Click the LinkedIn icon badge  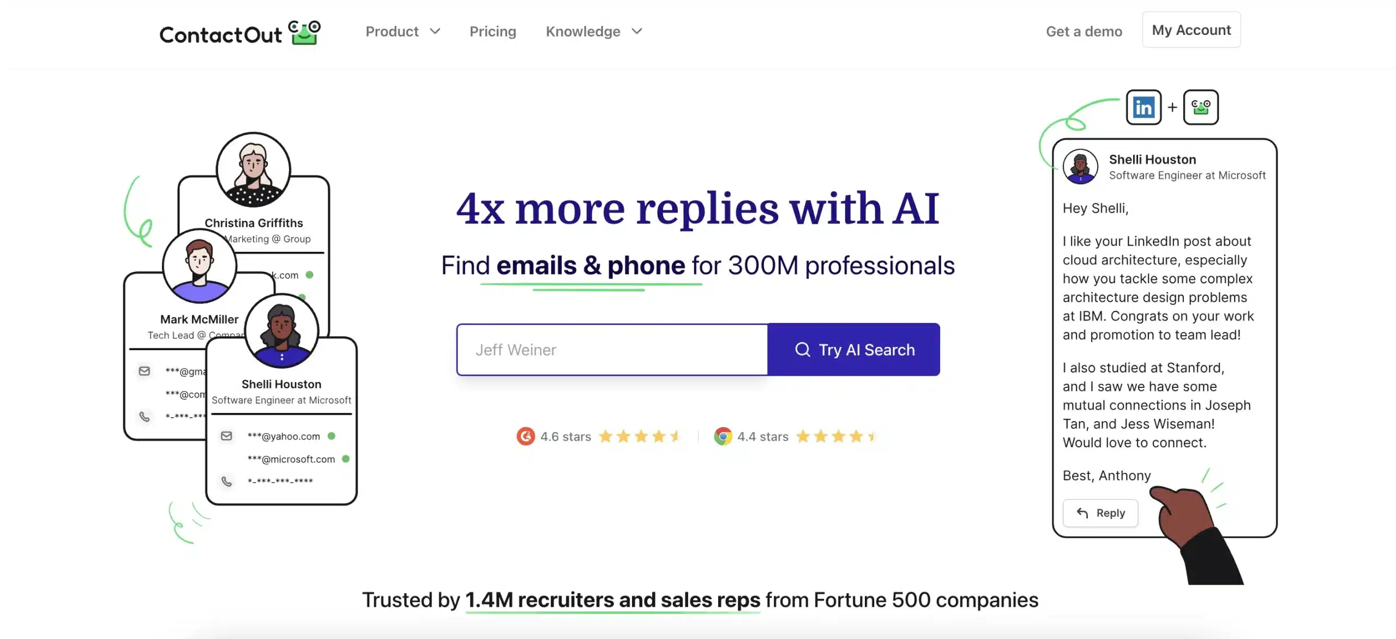pos(1144,107)
